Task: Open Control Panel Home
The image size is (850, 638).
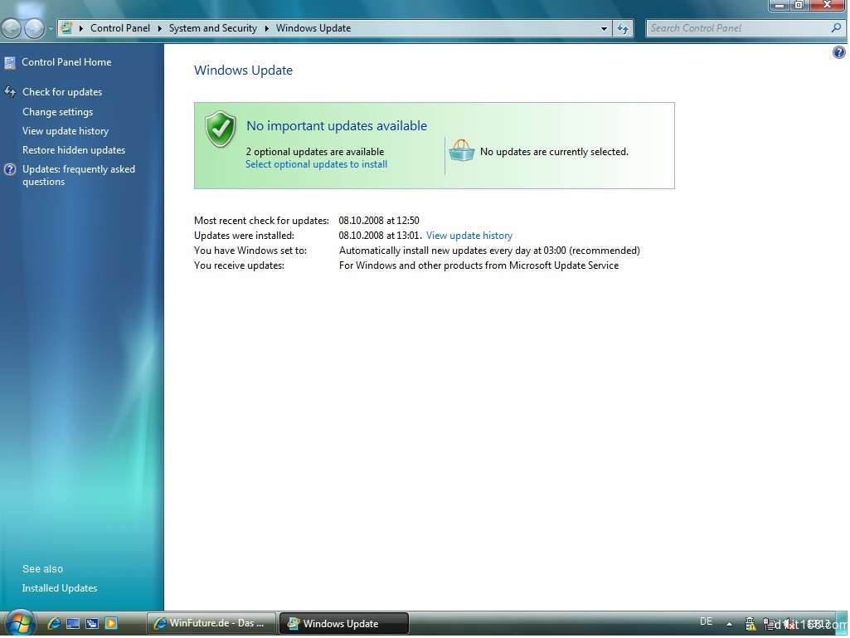Action: coord(66,62)
